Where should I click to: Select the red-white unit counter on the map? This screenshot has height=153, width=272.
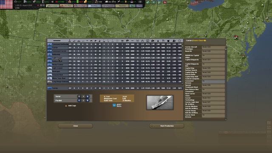[236, 37]
